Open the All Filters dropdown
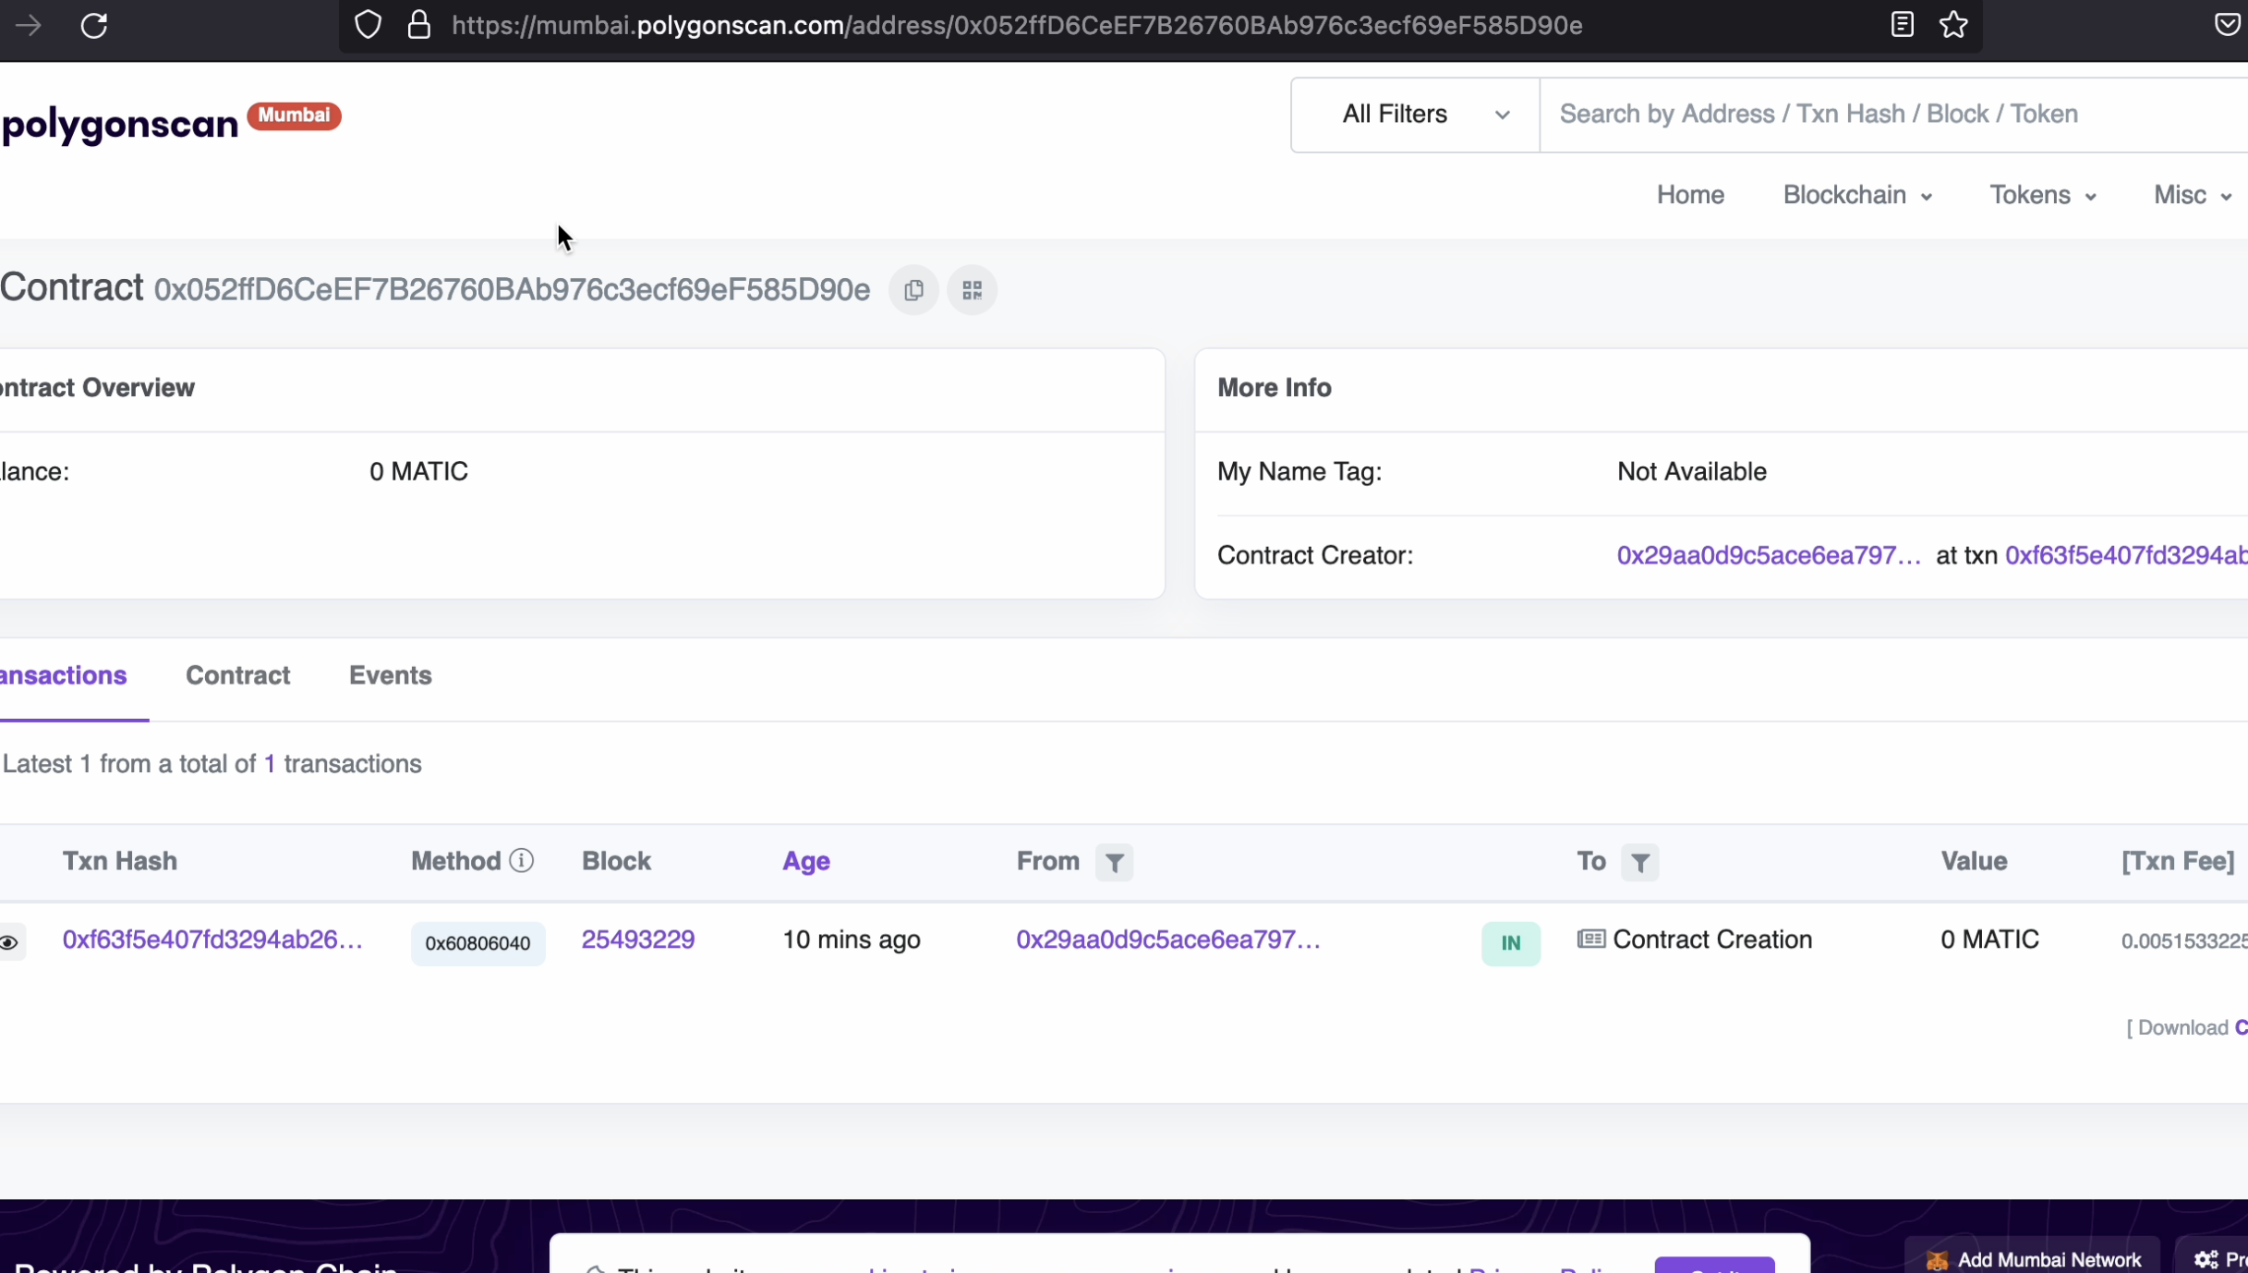 point(1415,115)
